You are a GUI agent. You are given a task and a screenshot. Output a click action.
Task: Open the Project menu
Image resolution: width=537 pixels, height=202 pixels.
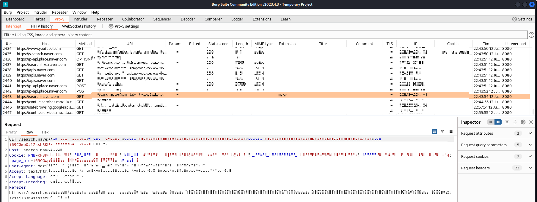[x=23, y=12]
